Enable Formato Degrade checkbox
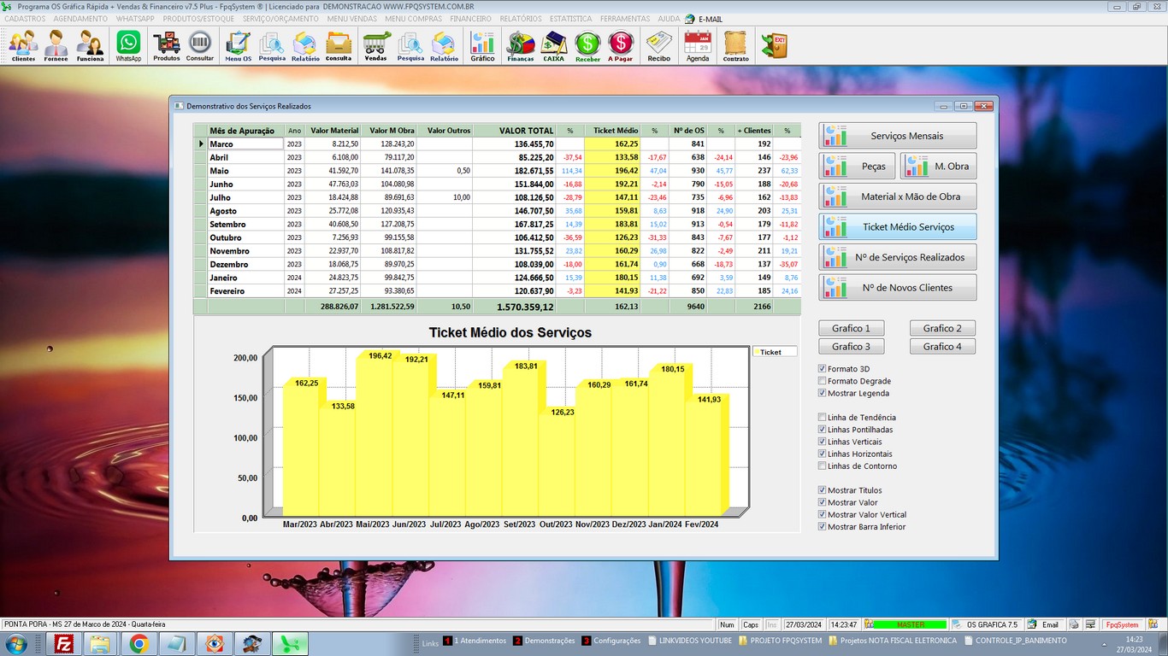The height and width of the screenshot is (656, 1168). (823, 381)
